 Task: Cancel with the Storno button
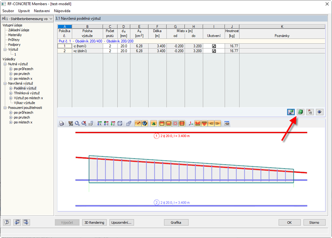point(314,223)
